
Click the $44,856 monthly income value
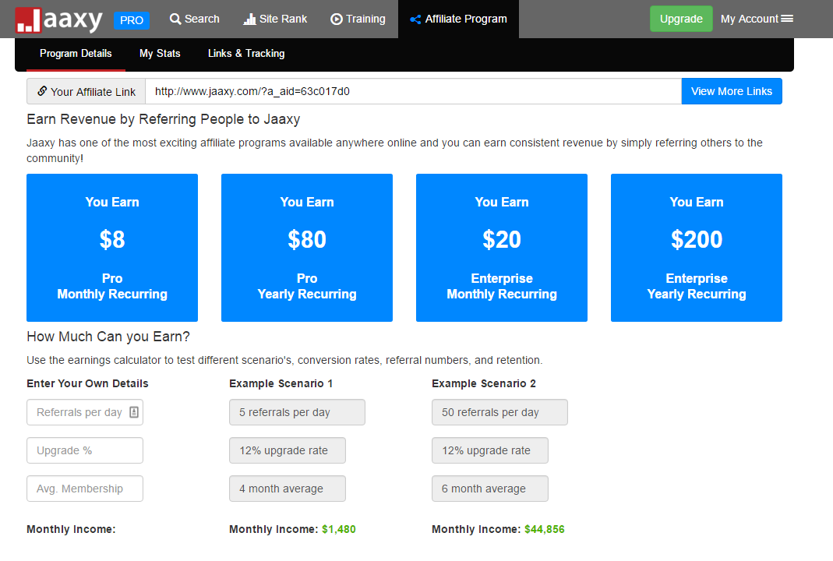tap(545, 529)
